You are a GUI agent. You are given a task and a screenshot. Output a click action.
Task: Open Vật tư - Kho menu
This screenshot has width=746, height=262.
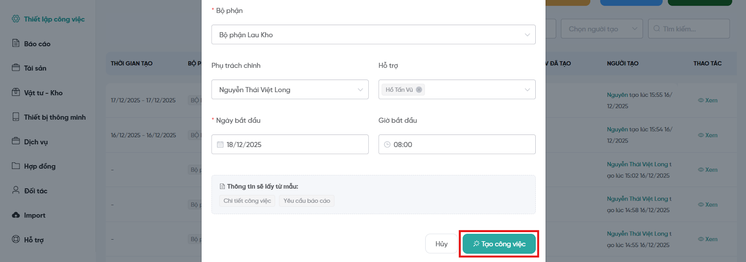(43, 93)
